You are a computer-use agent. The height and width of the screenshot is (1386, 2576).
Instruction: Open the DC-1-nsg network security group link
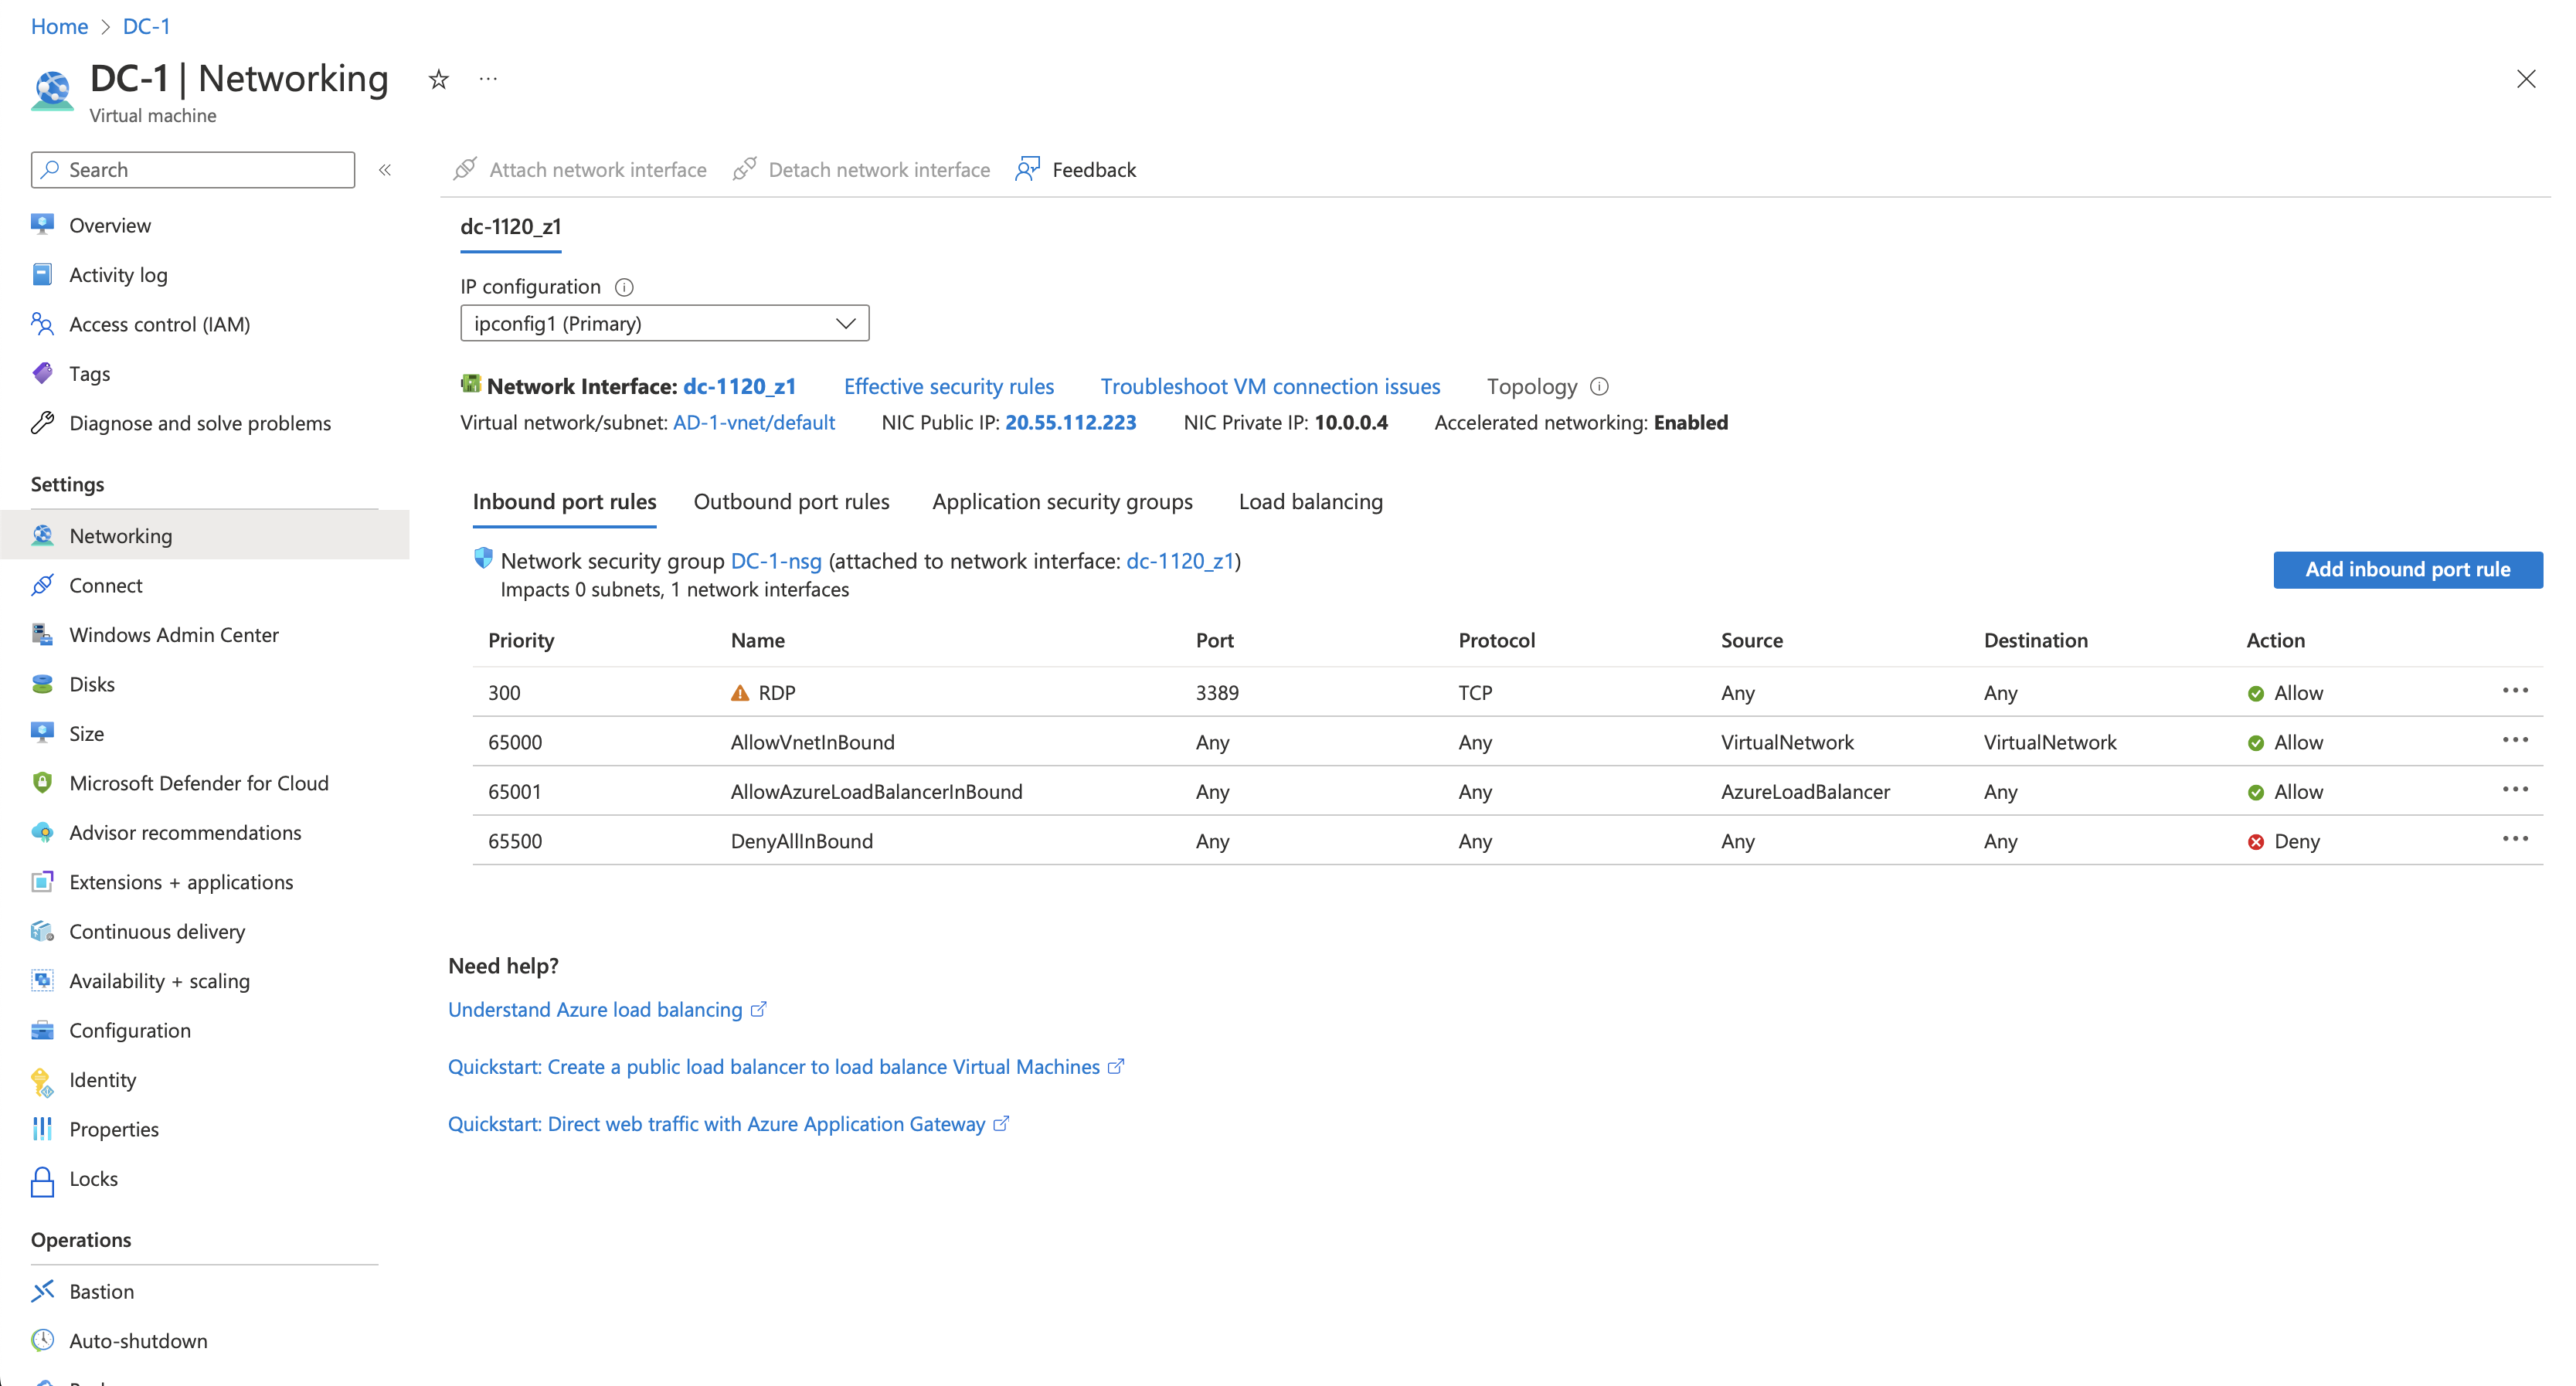pos(776,561)
